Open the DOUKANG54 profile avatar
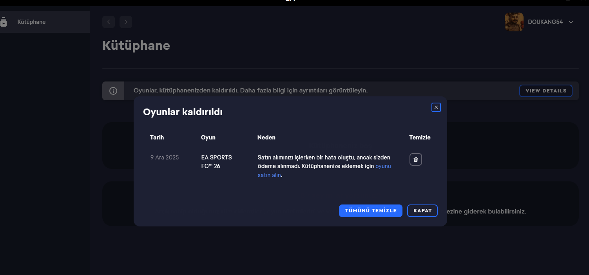 click(514, 22)
